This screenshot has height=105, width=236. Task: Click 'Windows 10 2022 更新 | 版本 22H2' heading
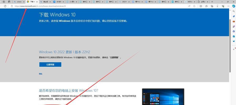65,52
